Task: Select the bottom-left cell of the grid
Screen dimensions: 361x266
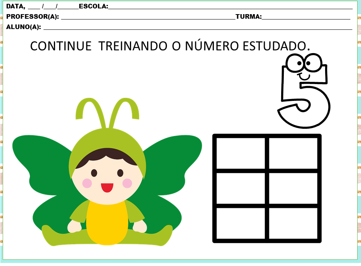Action: pyautogui.click(x=241, y=223)
